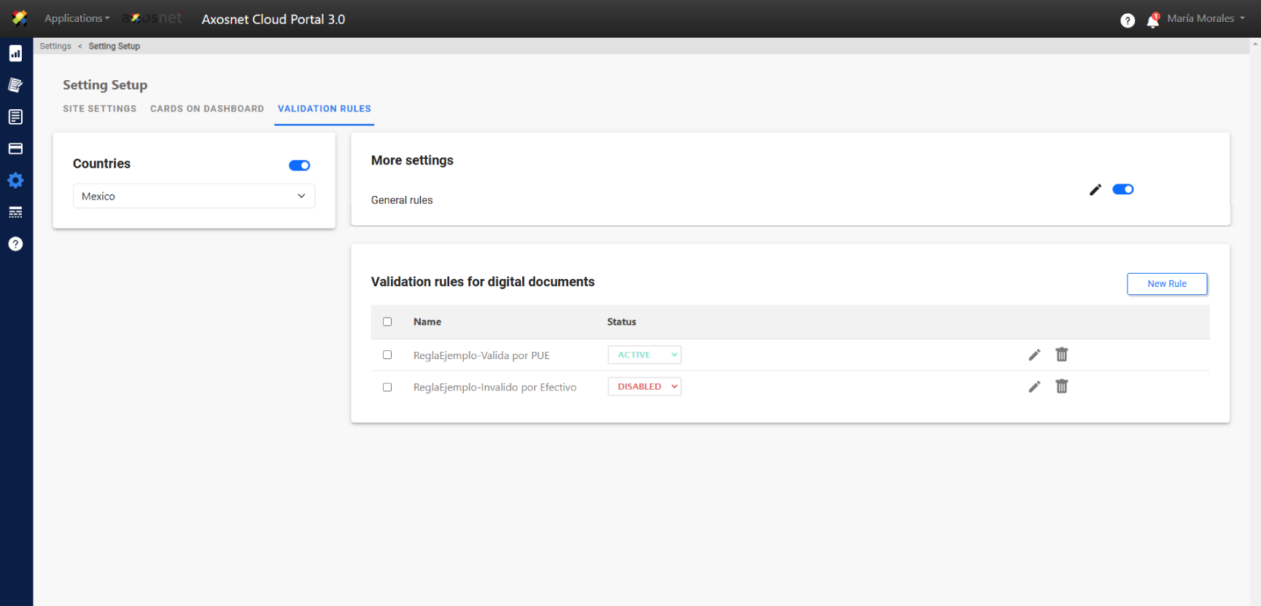Delete the ReglaEjemplo-Valida por PUE rule
The image size is (1261, 606).
coord(1062,355)
